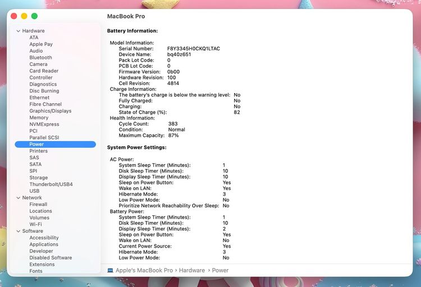Select ATA in the sidebar
The width and height of the screenshot is (421, 287).
click(x=34, y=38)
